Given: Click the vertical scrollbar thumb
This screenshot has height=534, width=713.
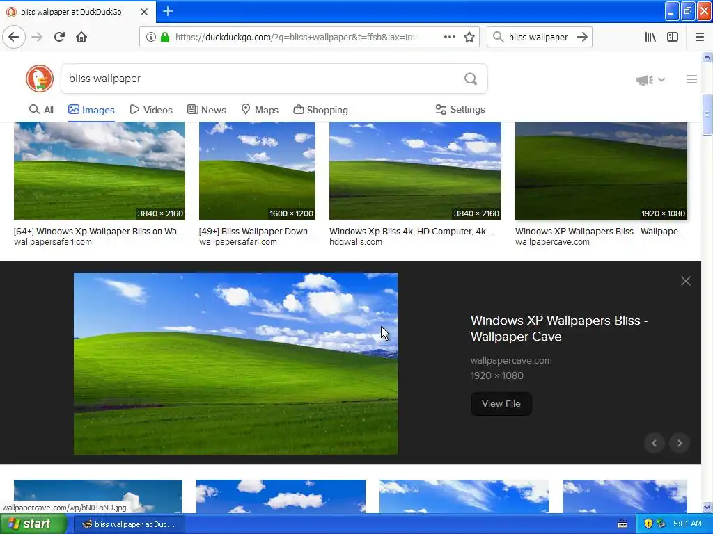Looking at the screenshot, I should 707,114.
